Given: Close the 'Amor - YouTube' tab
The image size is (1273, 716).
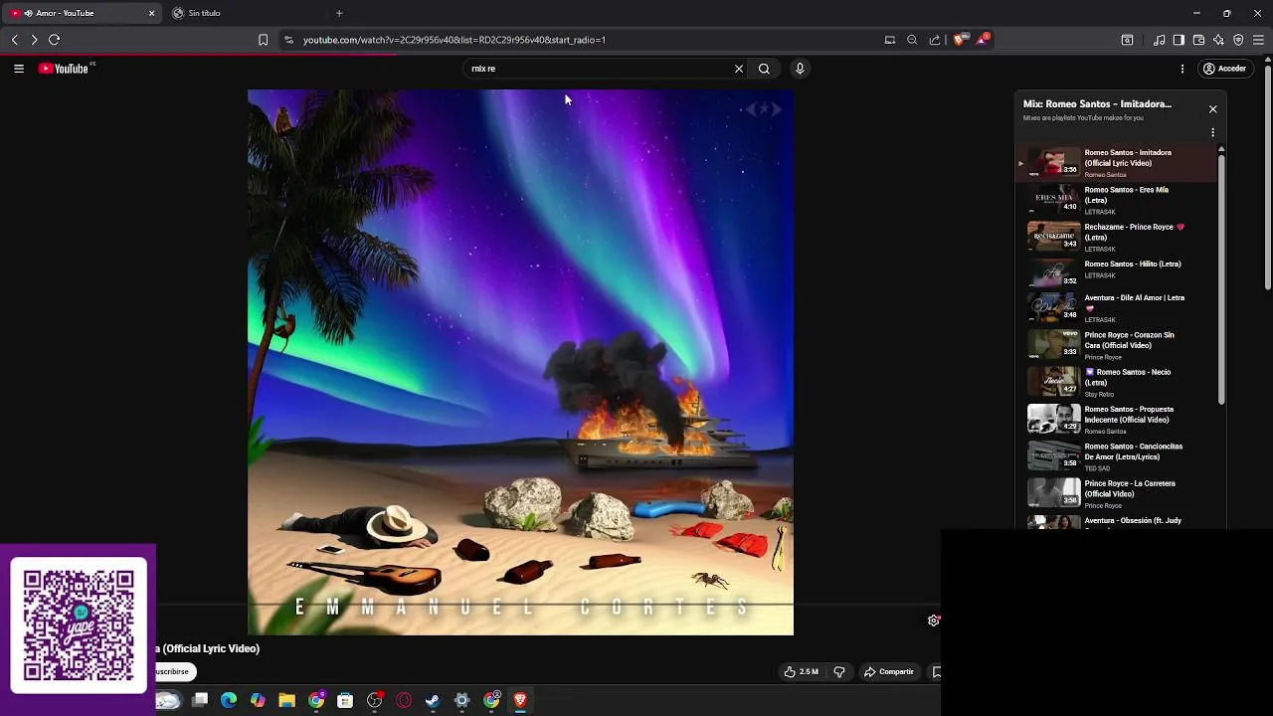Looking at the screenshot, I should click(151, 13).
